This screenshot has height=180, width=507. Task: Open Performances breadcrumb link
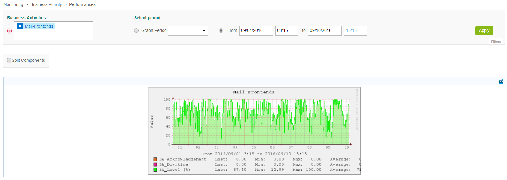tap(82, 4)
